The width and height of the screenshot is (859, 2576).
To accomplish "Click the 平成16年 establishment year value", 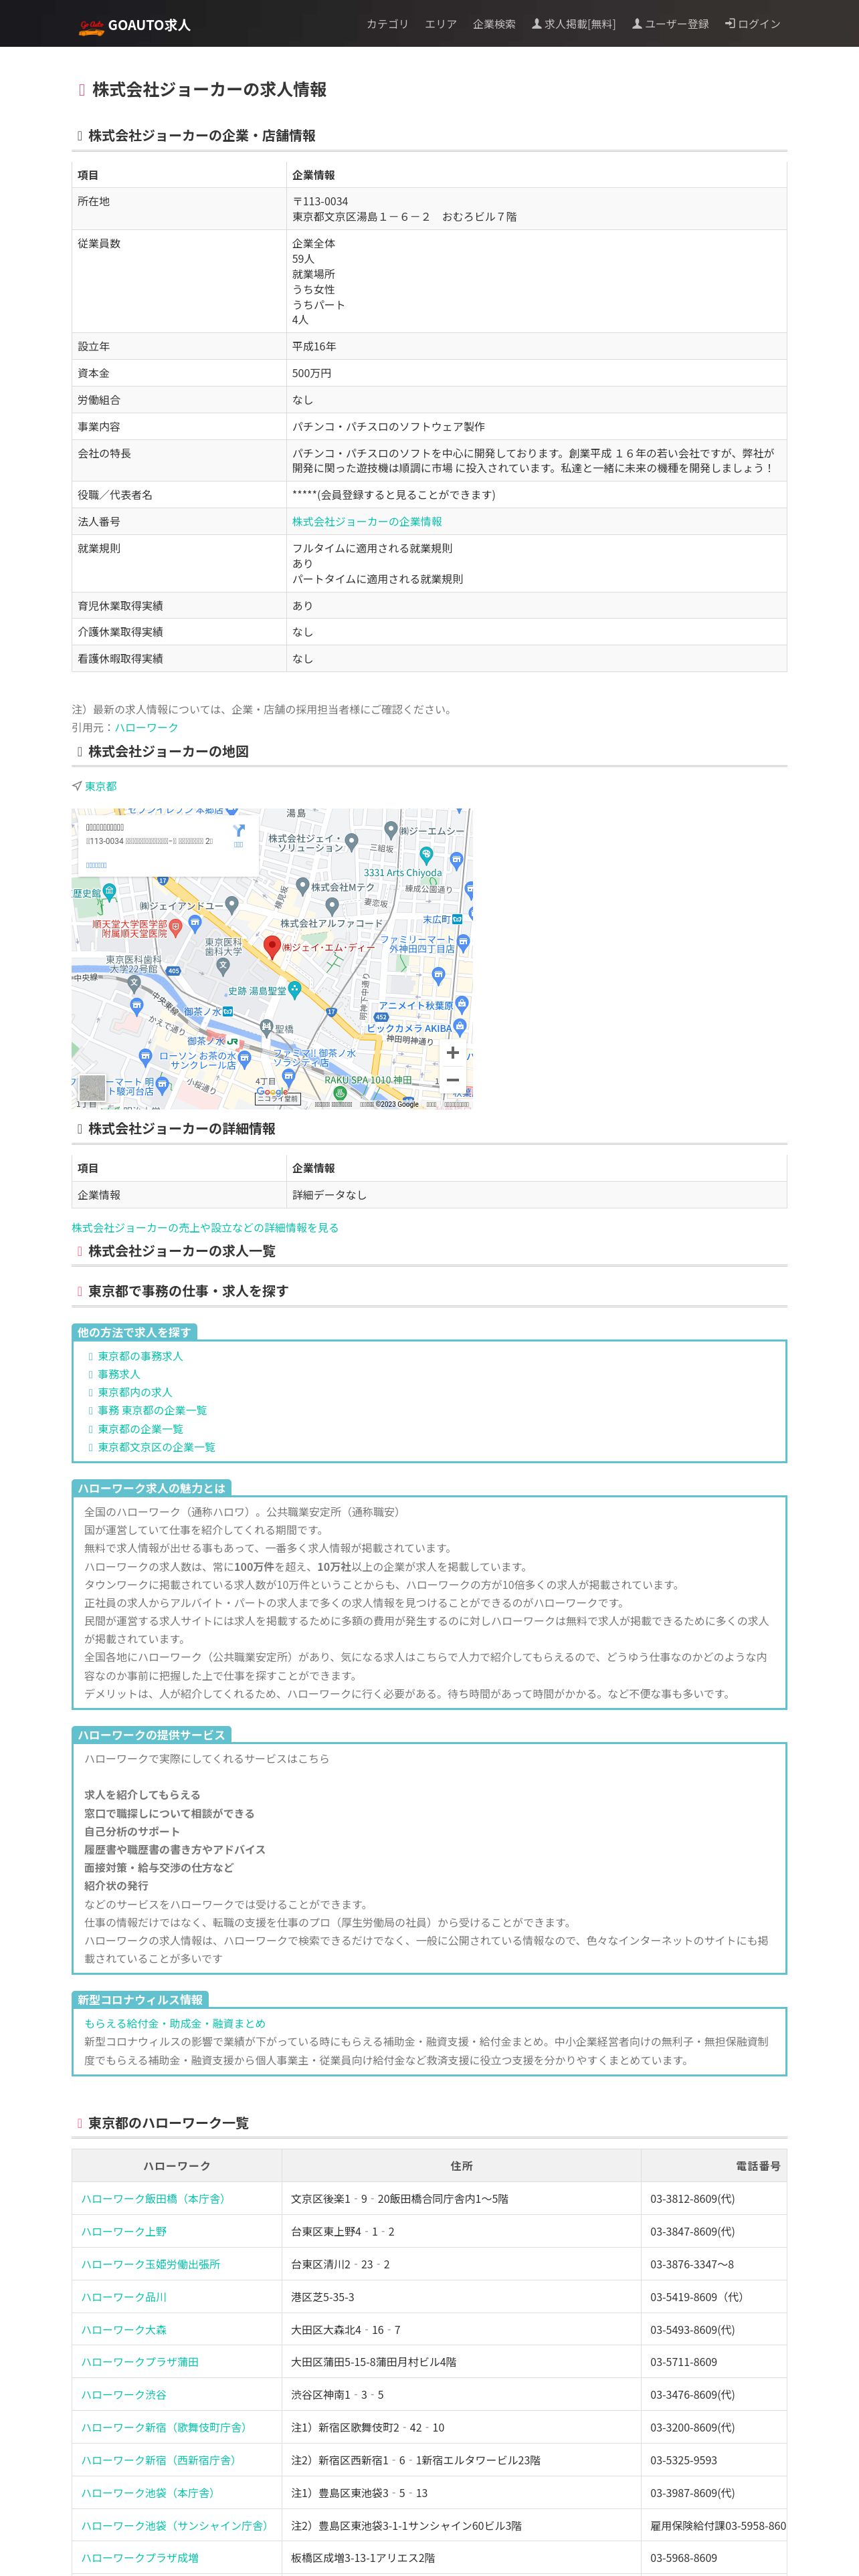I will tap(314, 346).
